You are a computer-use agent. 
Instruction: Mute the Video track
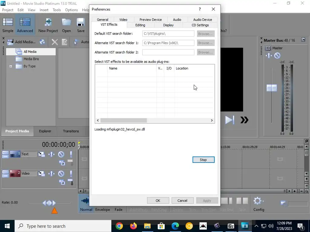(61, 173)
